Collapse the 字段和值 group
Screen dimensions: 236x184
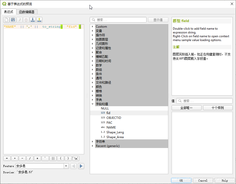point(93,104)
